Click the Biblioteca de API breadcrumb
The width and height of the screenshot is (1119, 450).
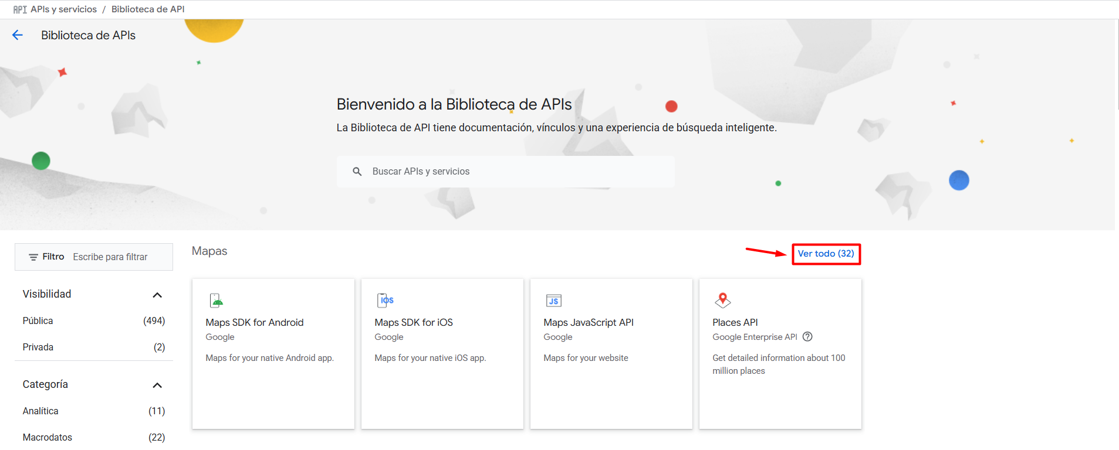click(x=148, y=9)
